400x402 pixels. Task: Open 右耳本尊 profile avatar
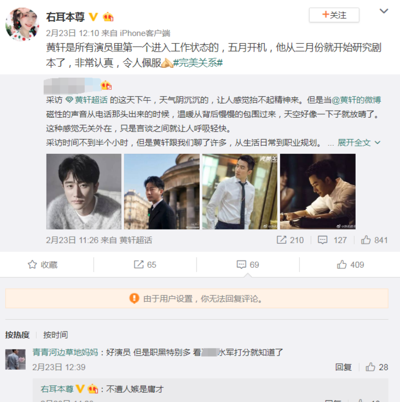pyautogui.click(x=22, y=24)
